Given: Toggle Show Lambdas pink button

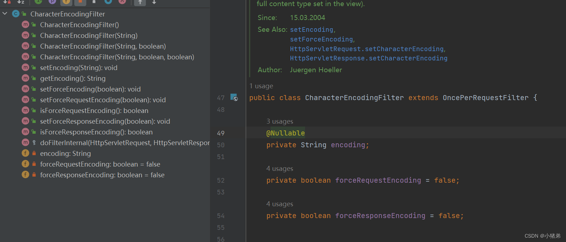Looking at the screenshot, I should (x=122, y=1).
